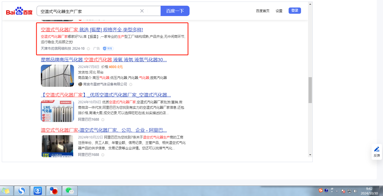Open the 设置 settings menu

click(x=279, y=11)
